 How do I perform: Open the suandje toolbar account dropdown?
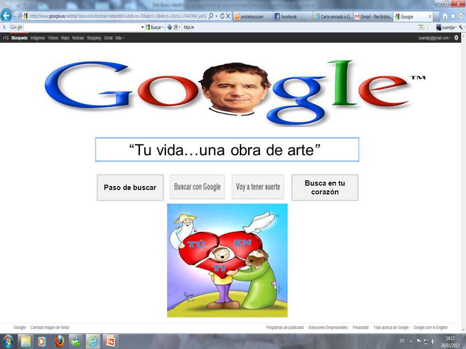point(447,27)
